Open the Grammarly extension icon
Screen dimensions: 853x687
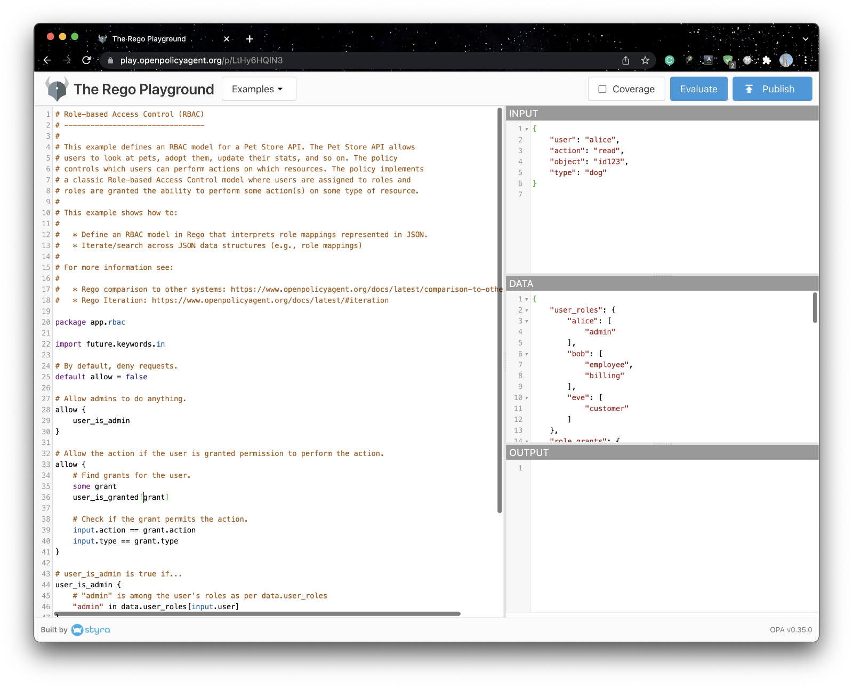670,60
